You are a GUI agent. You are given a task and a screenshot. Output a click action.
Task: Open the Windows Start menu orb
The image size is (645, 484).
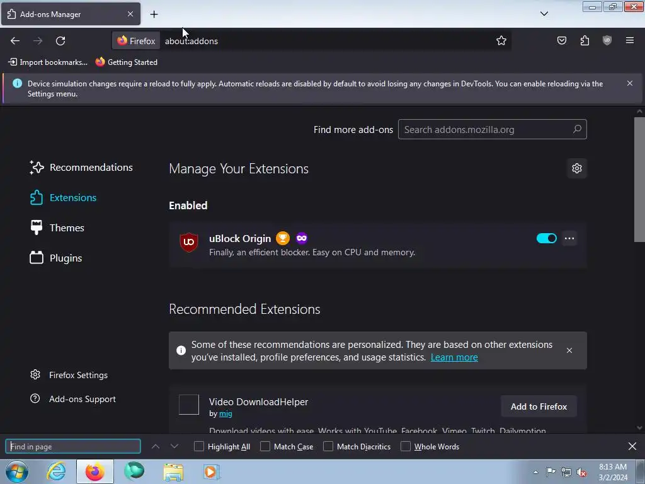pos(17,471)
